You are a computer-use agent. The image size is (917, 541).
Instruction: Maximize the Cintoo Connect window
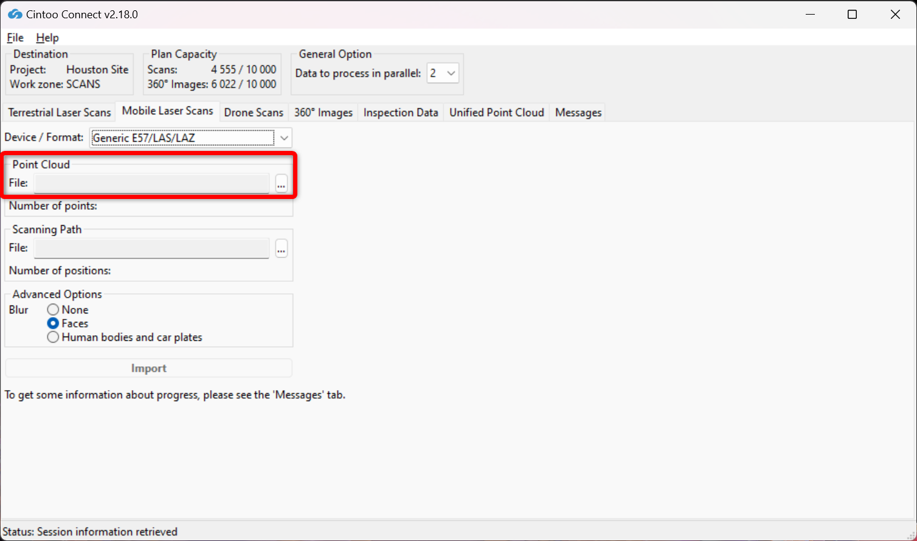[853, 14]
